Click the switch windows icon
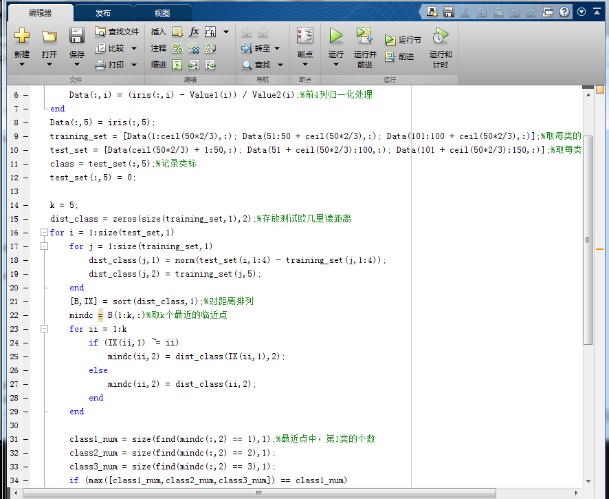609x499 pixels. click(548, 12)
